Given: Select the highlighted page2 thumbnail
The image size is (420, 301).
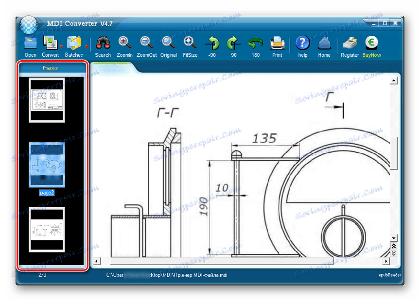Looking at the screenshot, I should (47, 165).
